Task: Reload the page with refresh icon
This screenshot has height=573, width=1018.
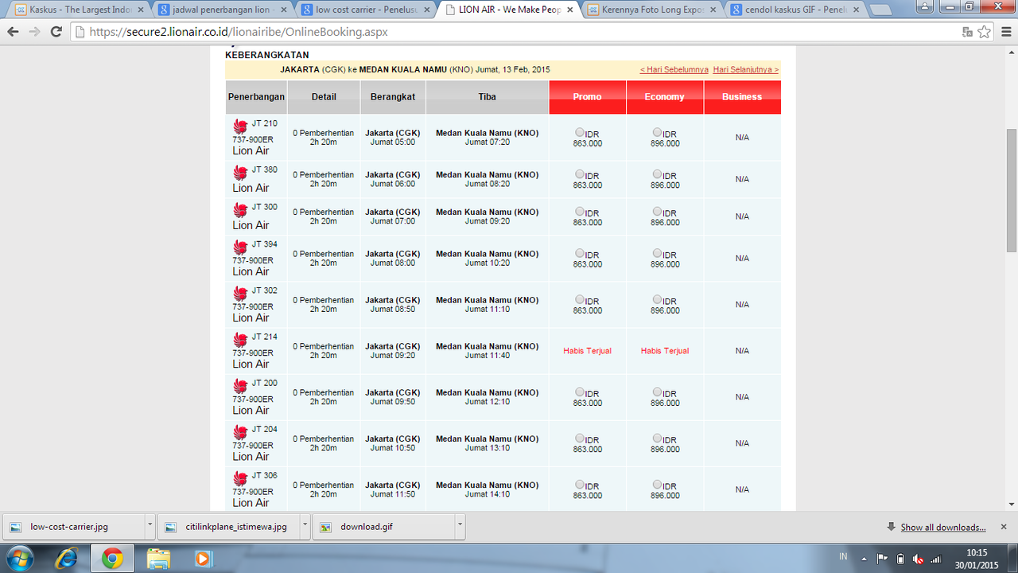Action: tap(56, 32)
